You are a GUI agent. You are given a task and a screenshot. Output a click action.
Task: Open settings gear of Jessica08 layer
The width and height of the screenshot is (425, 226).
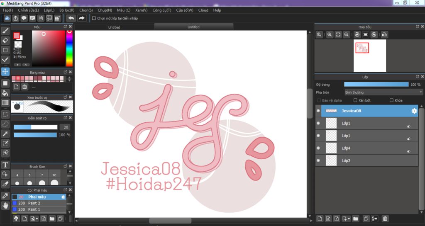click(x=414, y=111)
